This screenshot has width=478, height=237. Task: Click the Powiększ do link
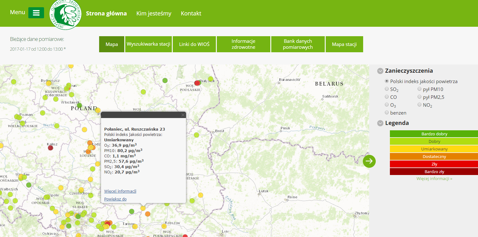pyautogui.click(x=115, y=199)
